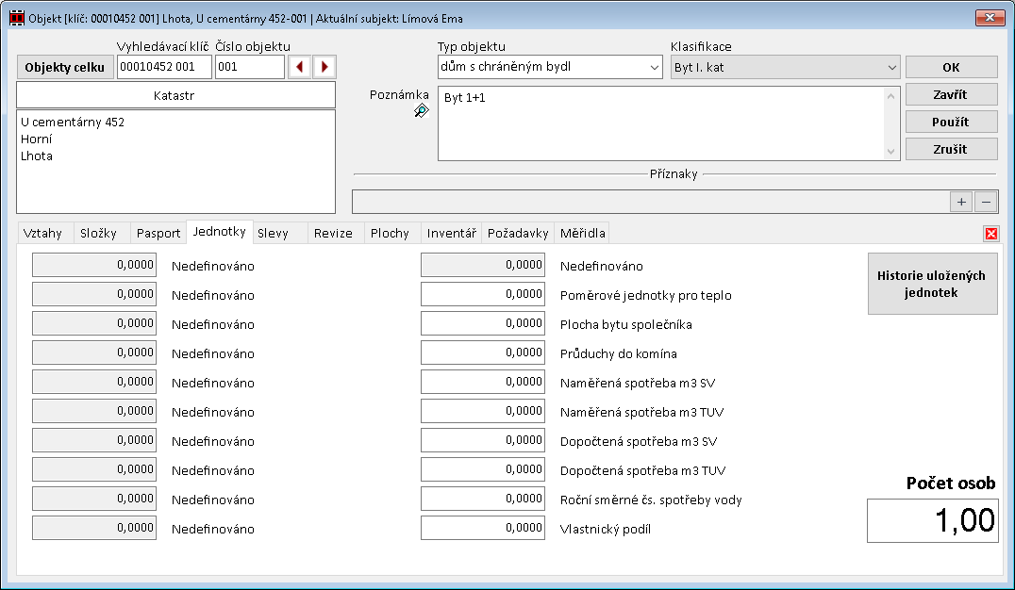Click the note edit icon under Poznámka
Screen dimensions: 1015x590
(x=422, y=111)
